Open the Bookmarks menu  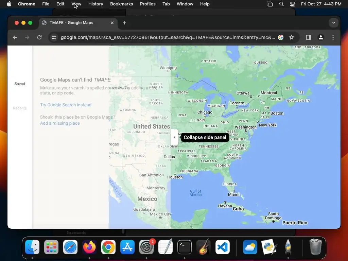tap(122, 4)
